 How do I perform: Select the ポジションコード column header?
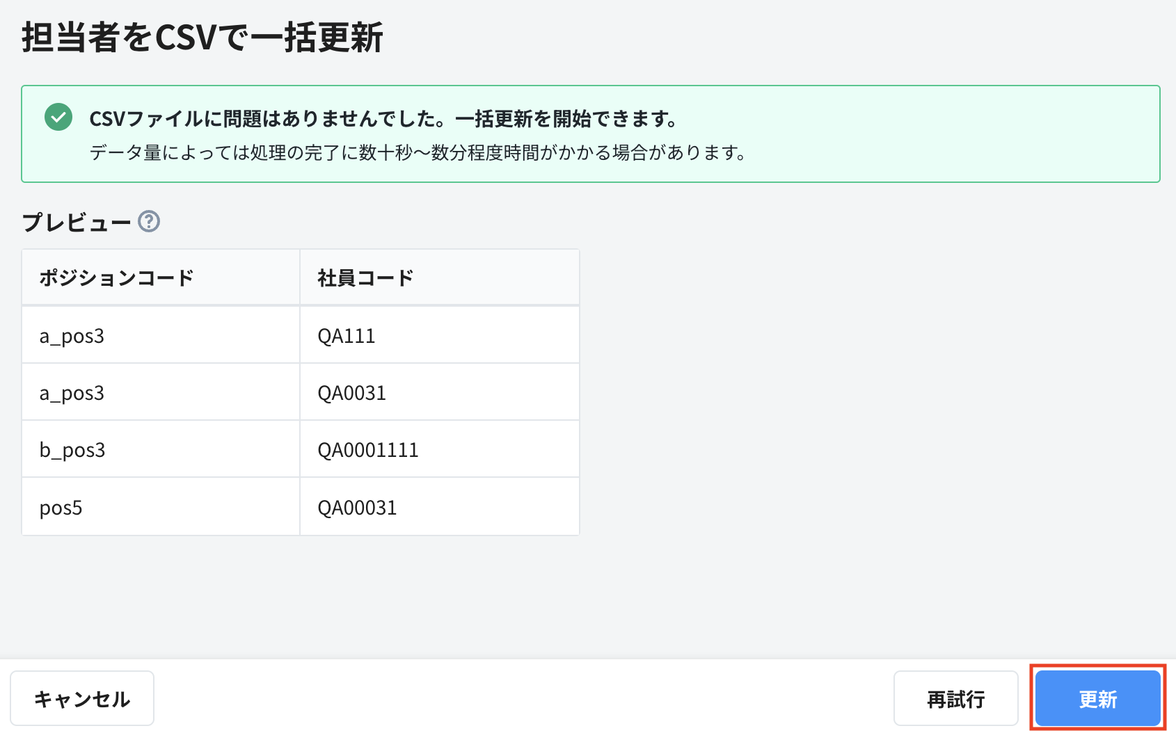tap(116, 276)
